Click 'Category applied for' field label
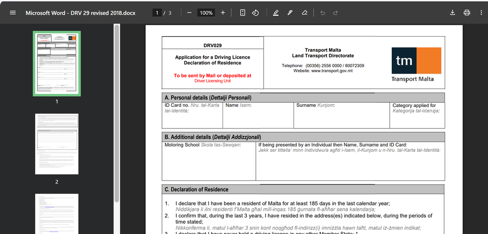Image resolution: width=488 pixels, height=234 pixels. point(414,105)
